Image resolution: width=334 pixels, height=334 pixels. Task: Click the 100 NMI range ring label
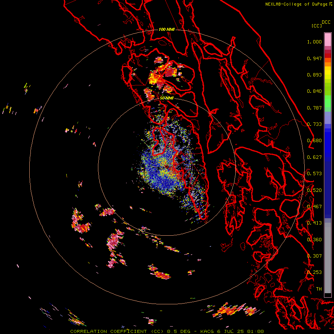[167, 29]
